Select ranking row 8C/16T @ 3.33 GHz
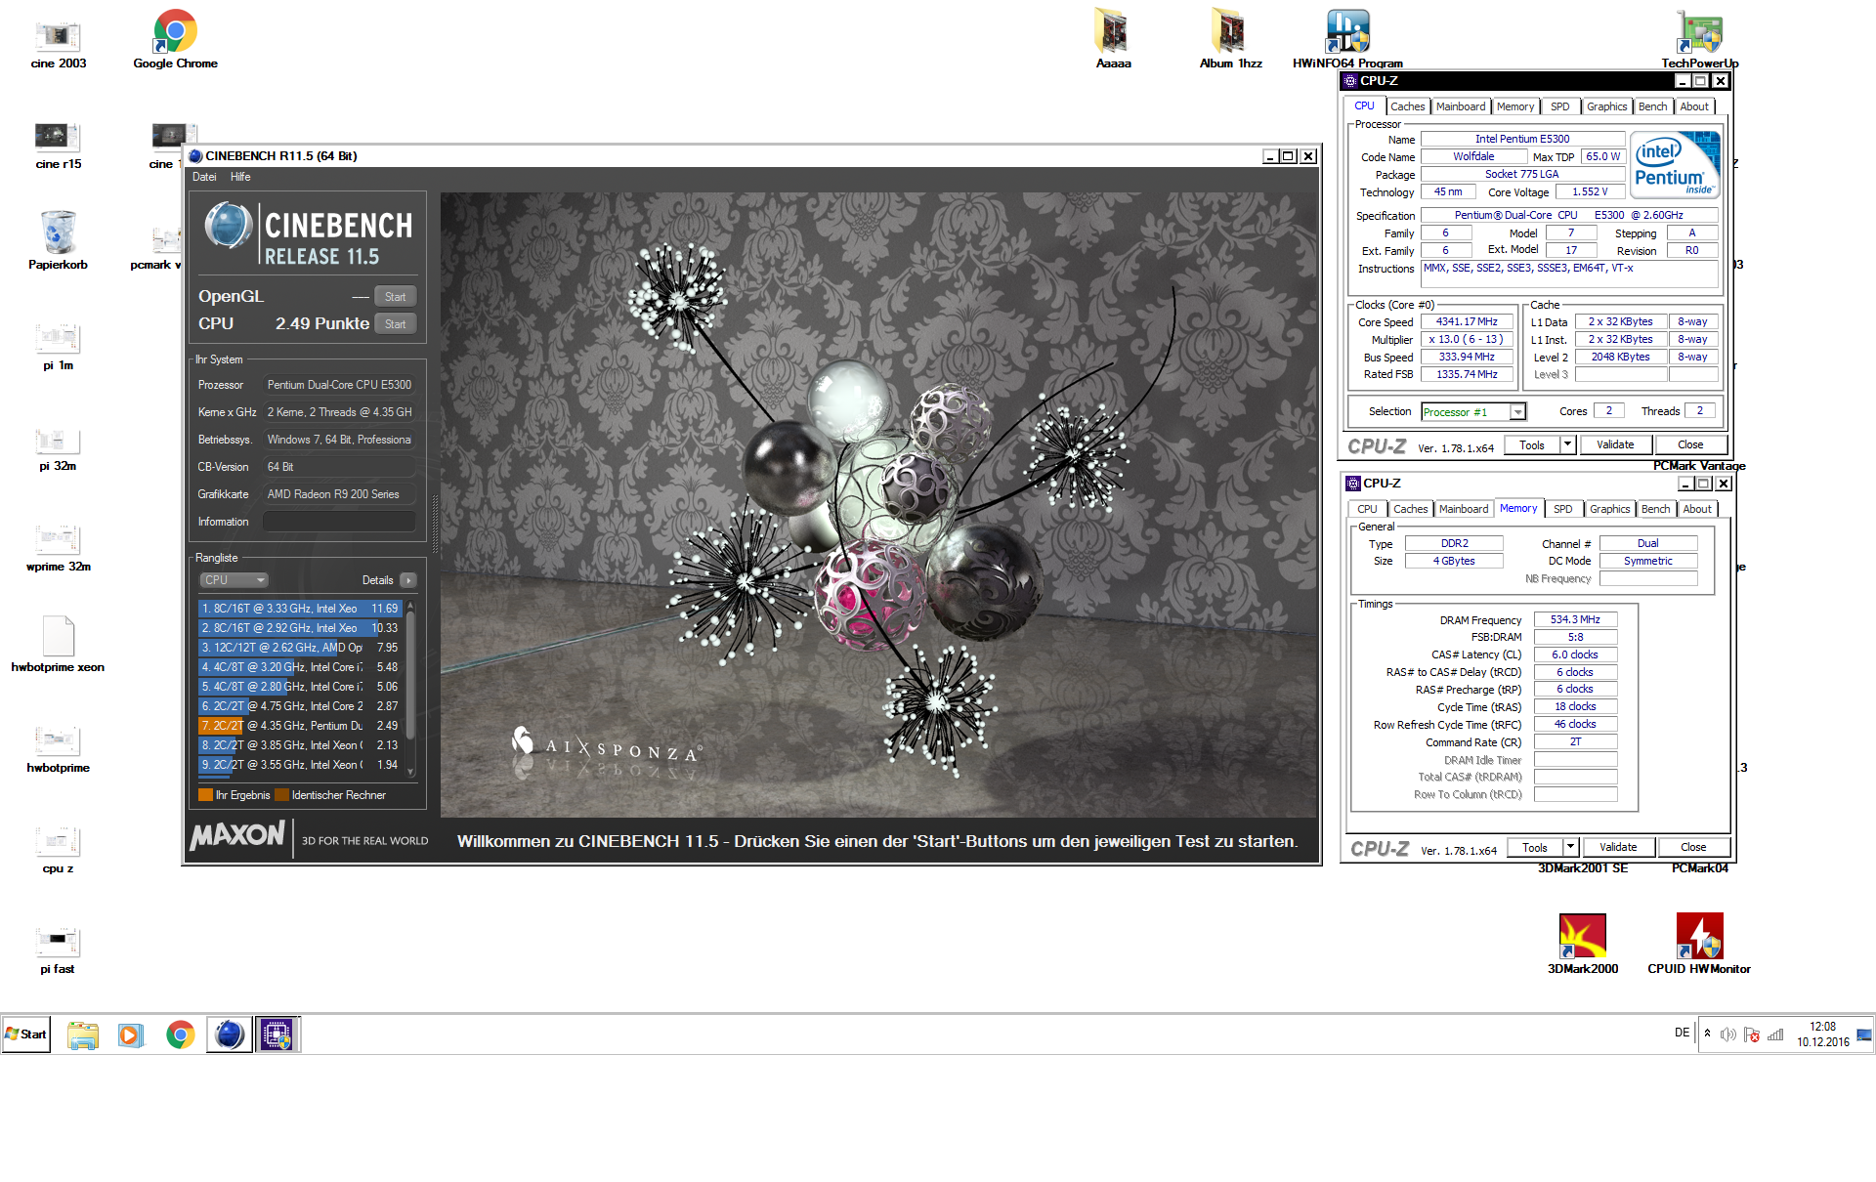Screen dimensions: 1876x1182 click(301, 609)
